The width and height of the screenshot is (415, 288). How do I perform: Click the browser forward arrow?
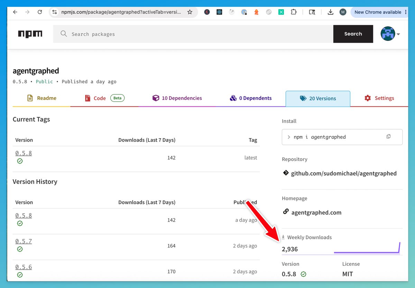point(27,12)
